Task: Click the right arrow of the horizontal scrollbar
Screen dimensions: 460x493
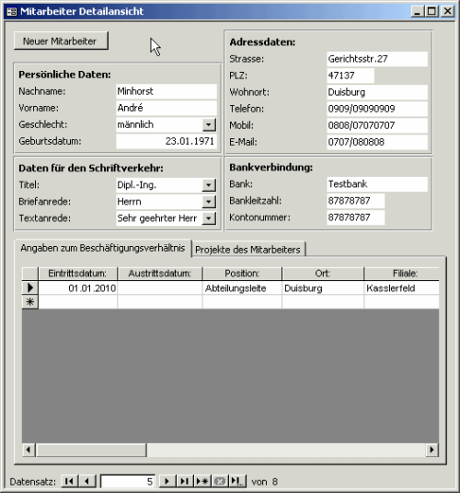Action: (432, 450)
